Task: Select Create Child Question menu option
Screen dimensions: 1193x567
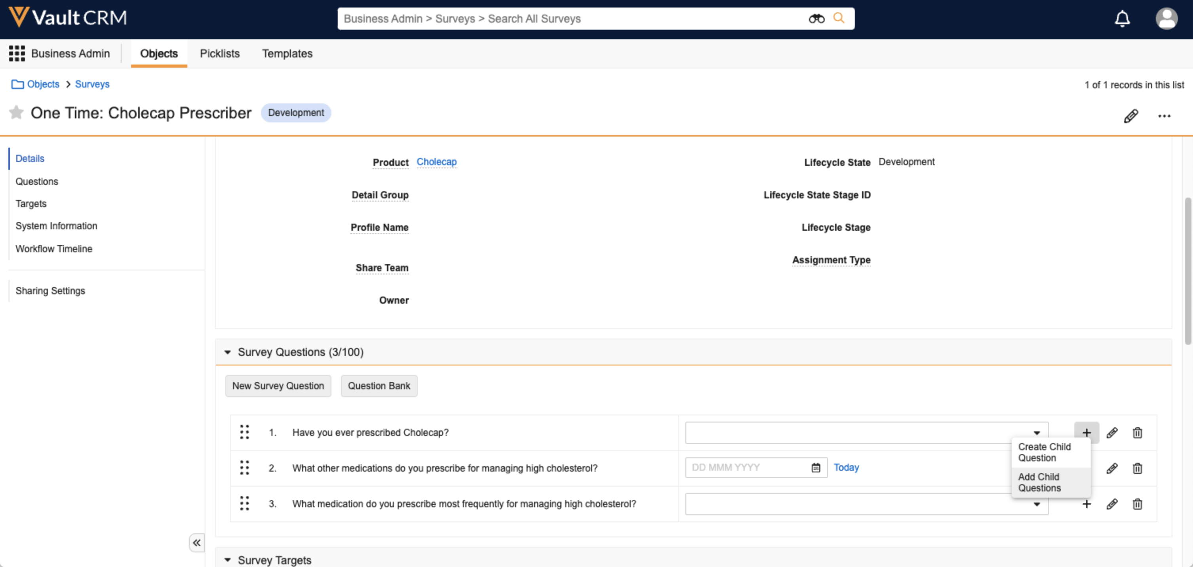Action: 1045,452
